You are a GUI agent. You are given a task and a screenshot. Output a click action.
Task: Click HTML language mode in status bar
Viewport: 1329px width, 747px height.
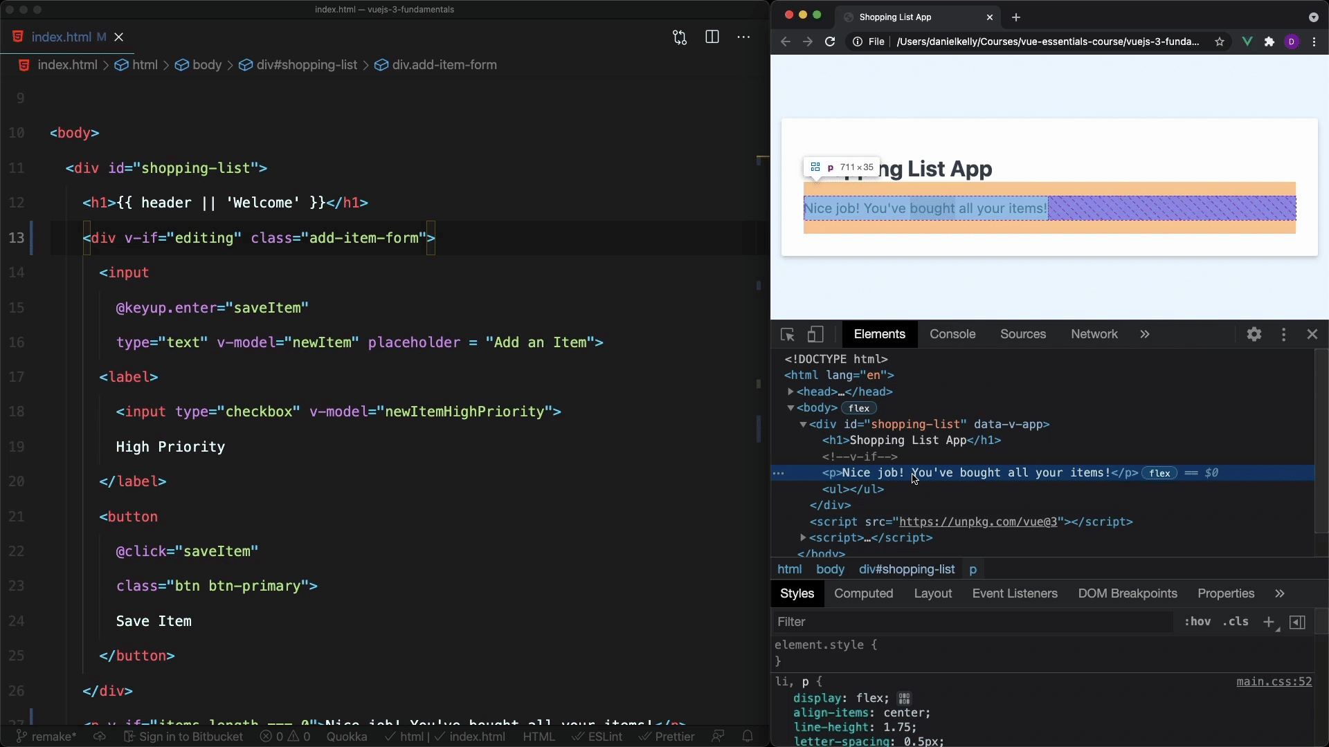tap(539, 737)
